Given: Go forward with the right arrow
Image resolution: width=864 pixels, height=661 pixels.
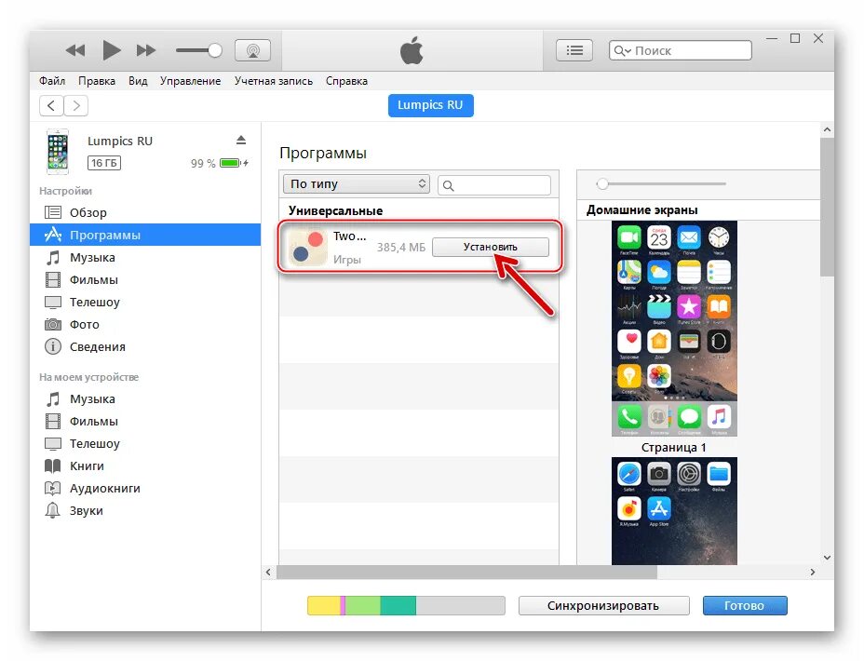Looking at the screenshot, I should click(x=76, y=105).
